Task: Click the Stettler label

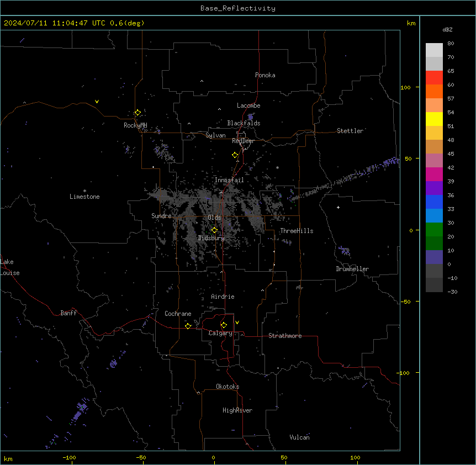Action: coord(350,131)
